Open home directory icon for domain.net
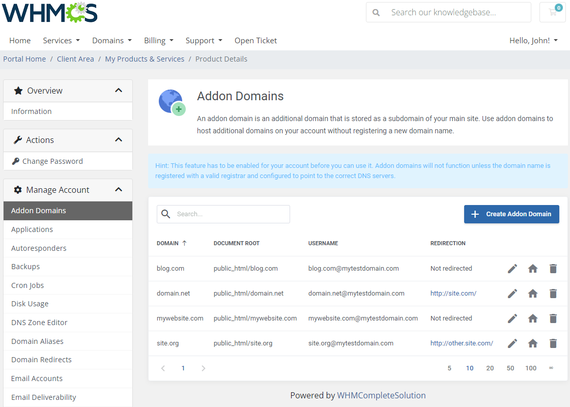The width and height of the screenshot is (570, 407). tap(532, 294)
